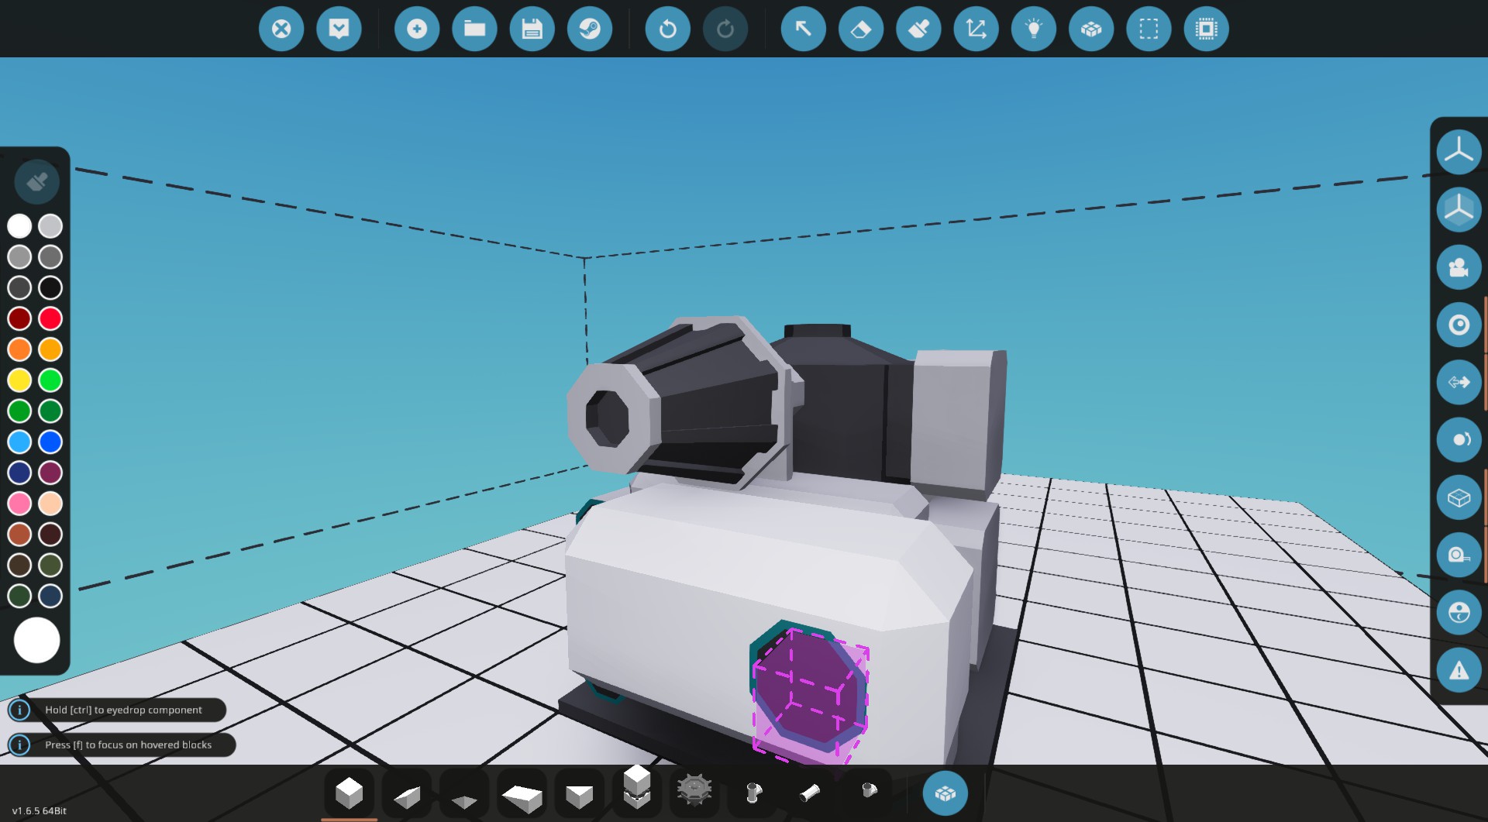
Task: Click the arrow select tool
Action: tap(803, 29)
